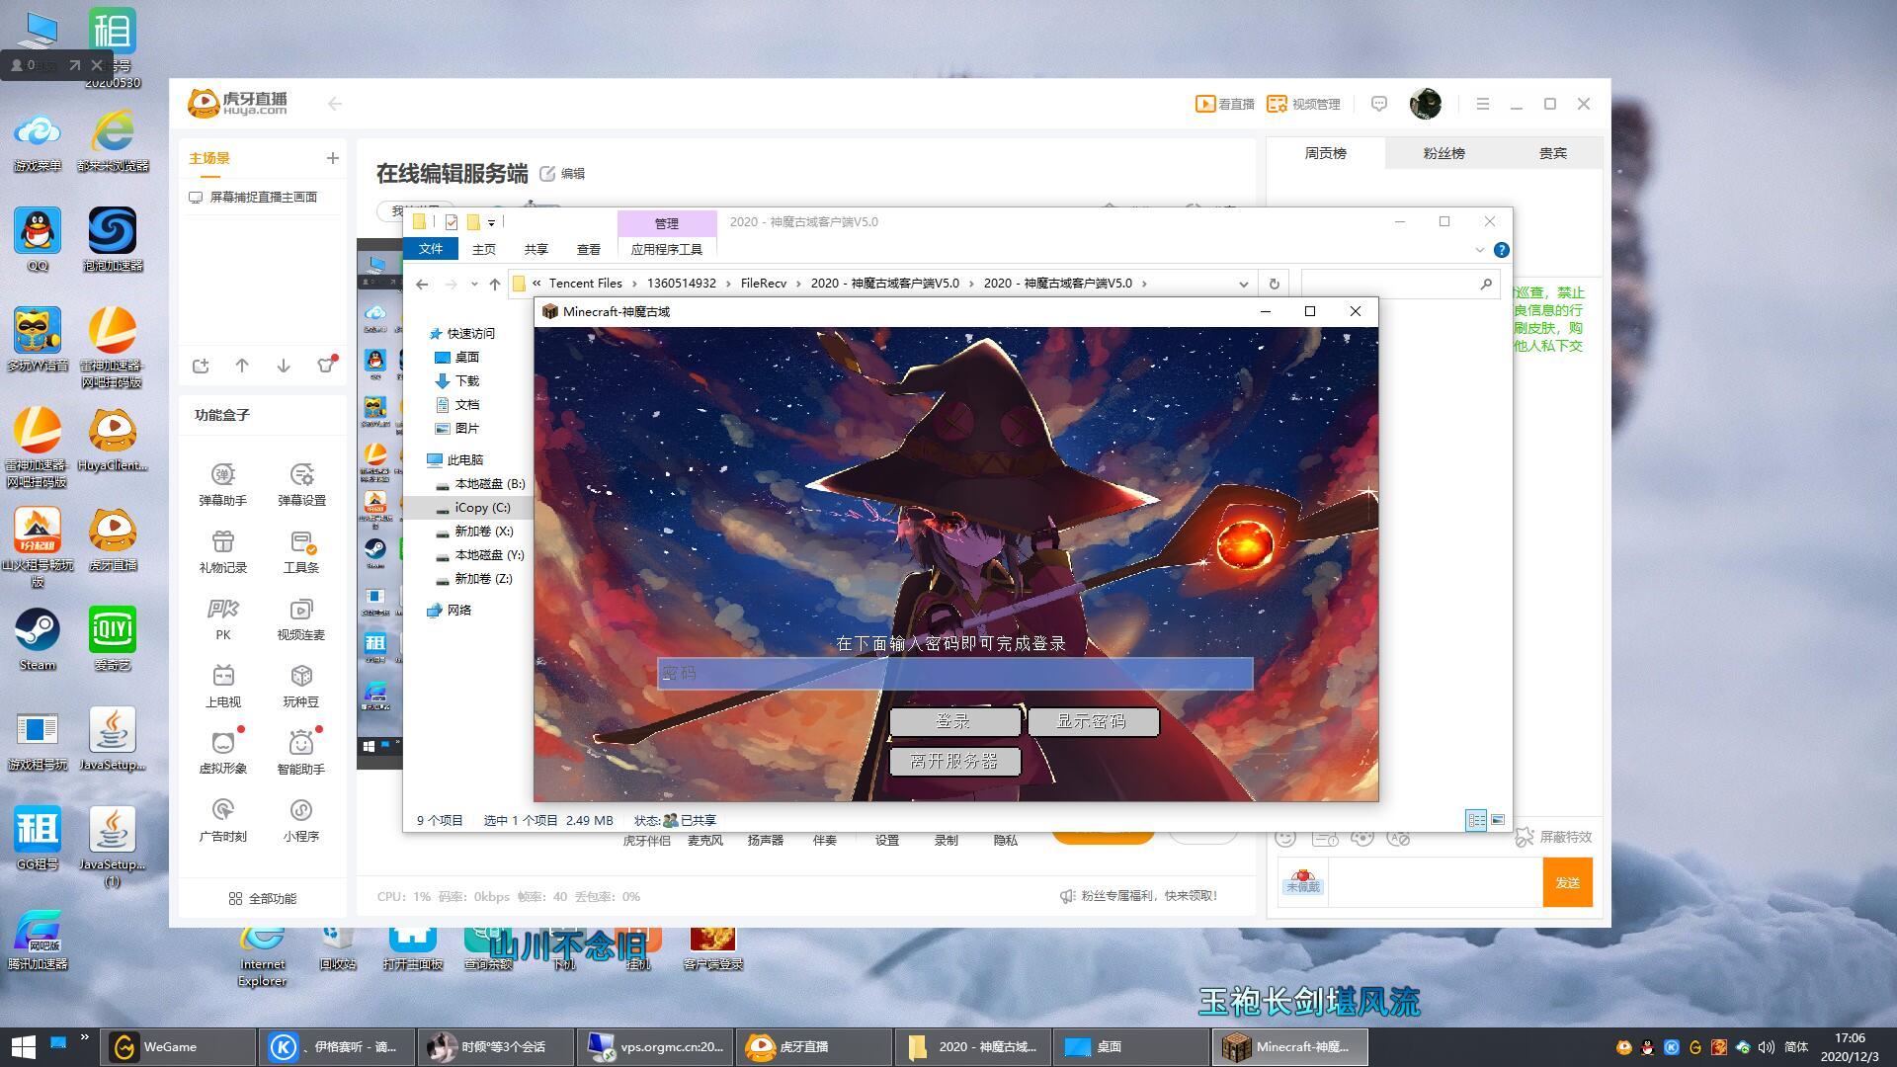This screenshot has height=1067, width=1897.
Task: Click the emoji icon in chat panel
Action: coord(1284,838)
